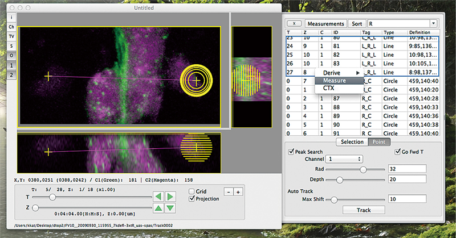Zoom in with the plus button
The width and height of the screenshot is (456, 238).
click(238, 192)
